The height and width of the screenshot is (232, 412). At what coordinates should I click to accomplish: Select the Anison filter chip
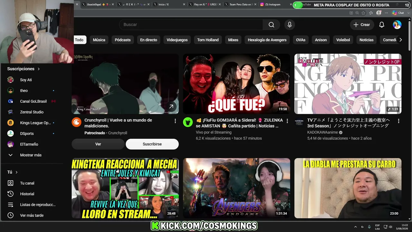(x=321, y=40)
